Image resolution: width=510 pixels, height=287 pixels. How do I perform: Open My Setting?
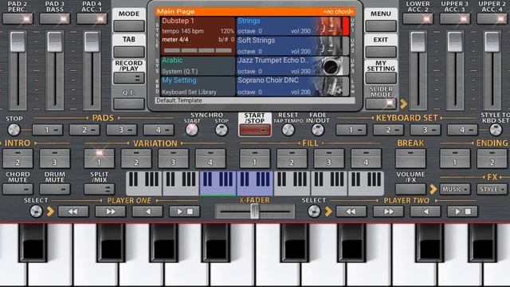[381, 78]
